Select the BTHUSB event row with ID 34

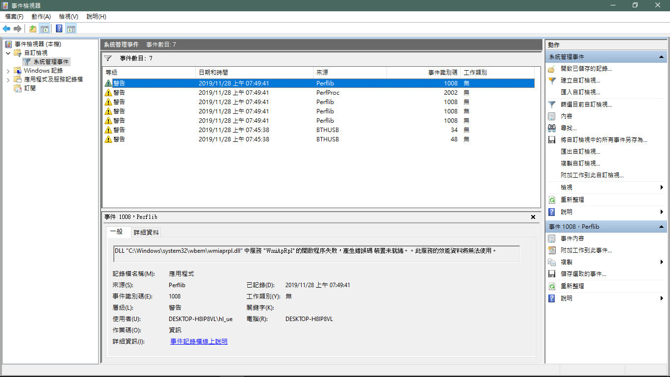tap(318, 130)
